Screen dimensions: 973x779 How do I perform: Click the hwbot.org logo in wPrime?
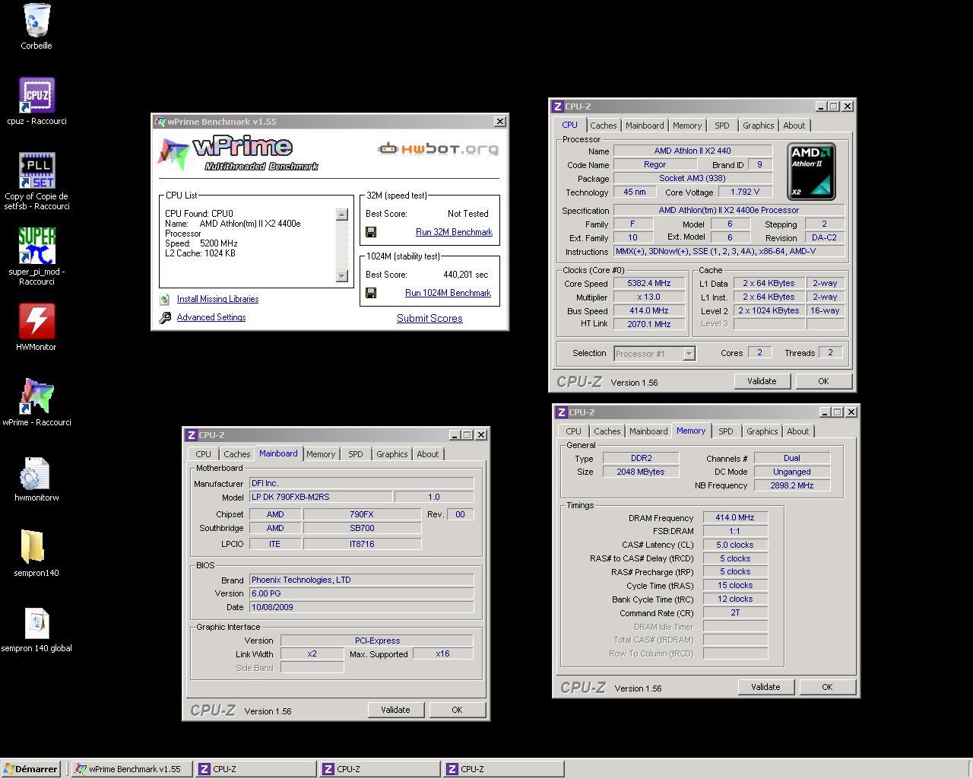coord(438,148)
